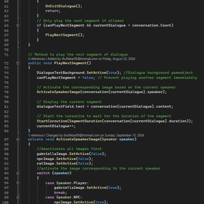Image resolution: width=204 pixels, height=204 pixels.
Task: Click line number 79 in the gutter
Action: click(7, 97)
